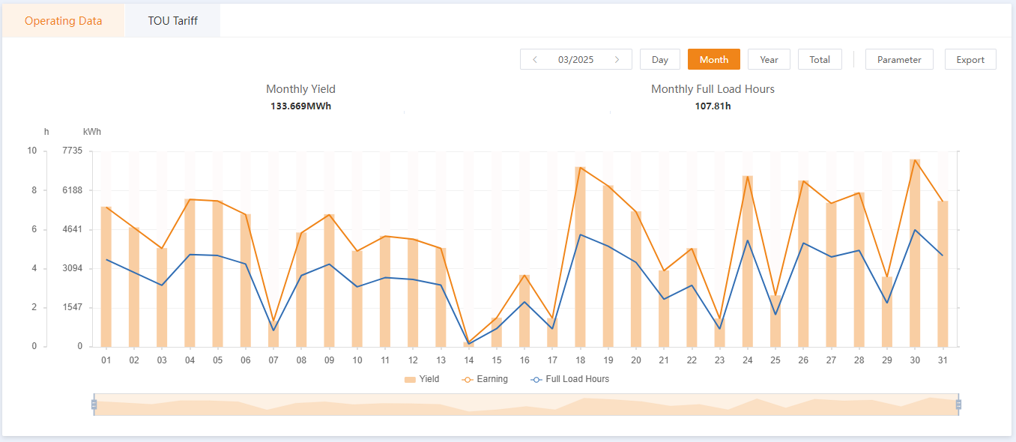Viewport: 1016px width, 442px height.
Task: Export the chart data
Action: (x=970, y=60)
